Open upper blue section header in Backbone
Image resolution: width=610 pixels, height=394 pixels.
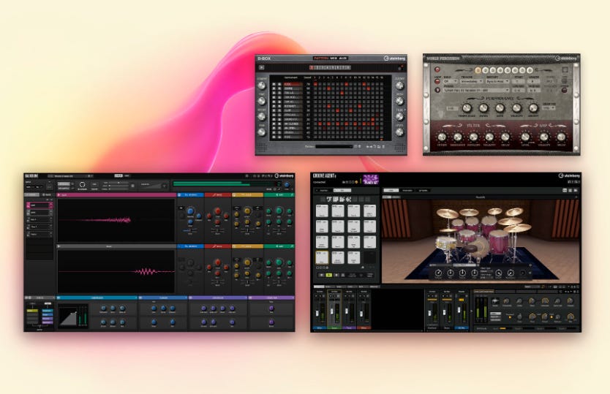click(190, 195)
